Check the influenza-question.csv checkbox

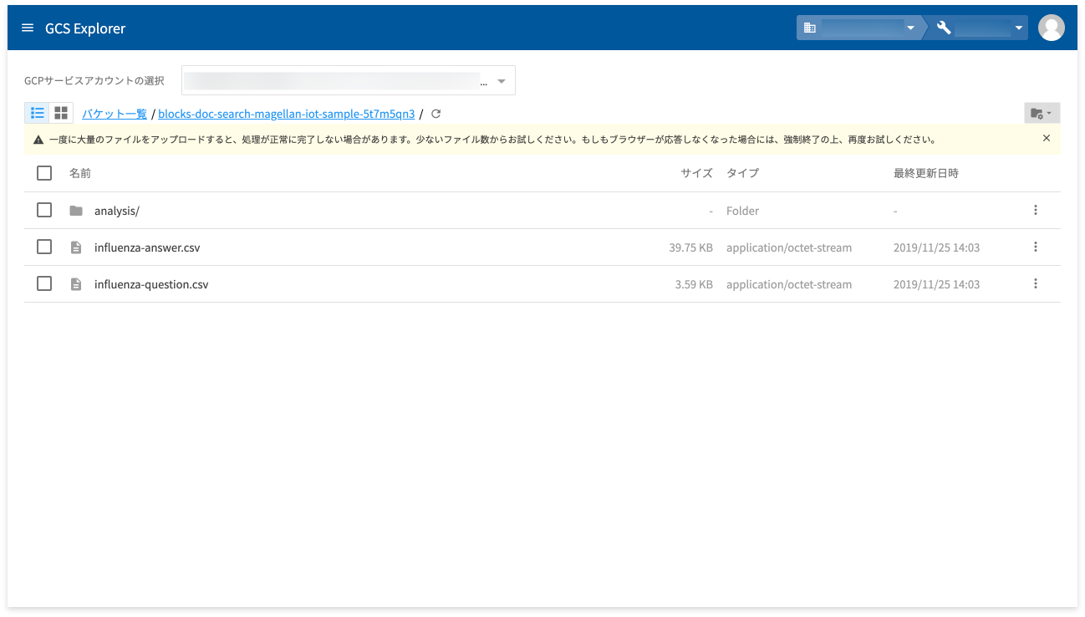[44, 283]
